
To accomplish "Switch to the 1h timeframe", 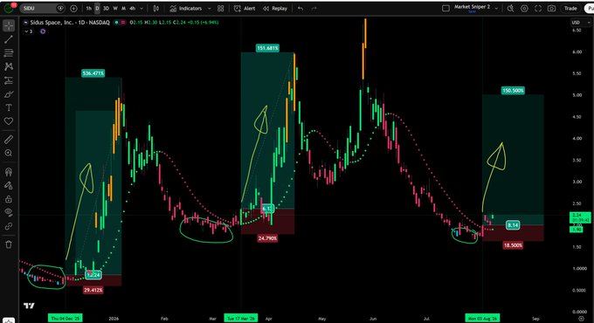I will click(x=88, y=8).
